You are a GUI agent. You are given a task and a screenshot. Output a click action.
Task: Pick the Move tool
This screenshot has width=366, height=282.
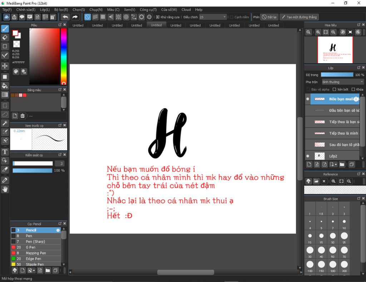pyautogui.click(x=5, y=66)
